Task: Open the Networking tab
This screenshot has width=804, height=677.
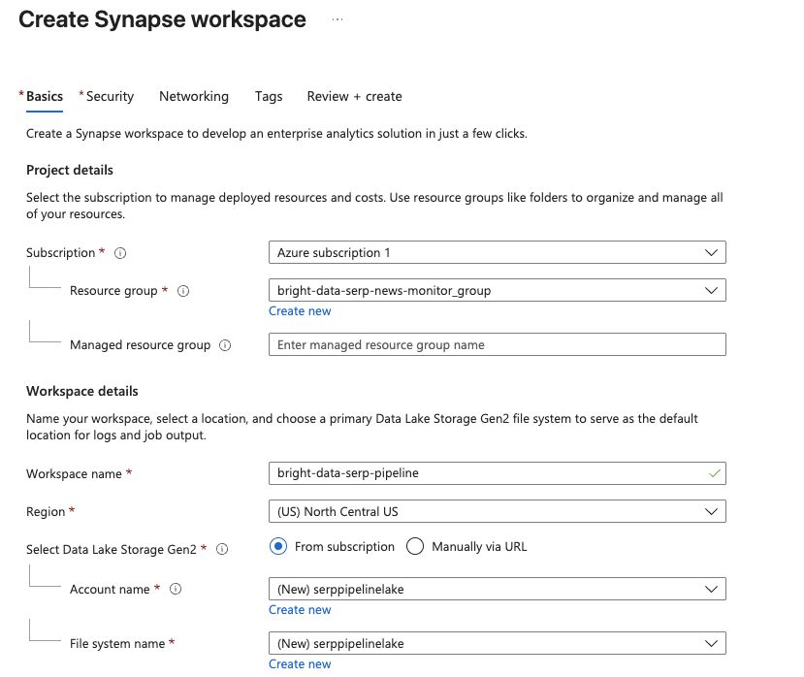Action: (x=193, y=96)
